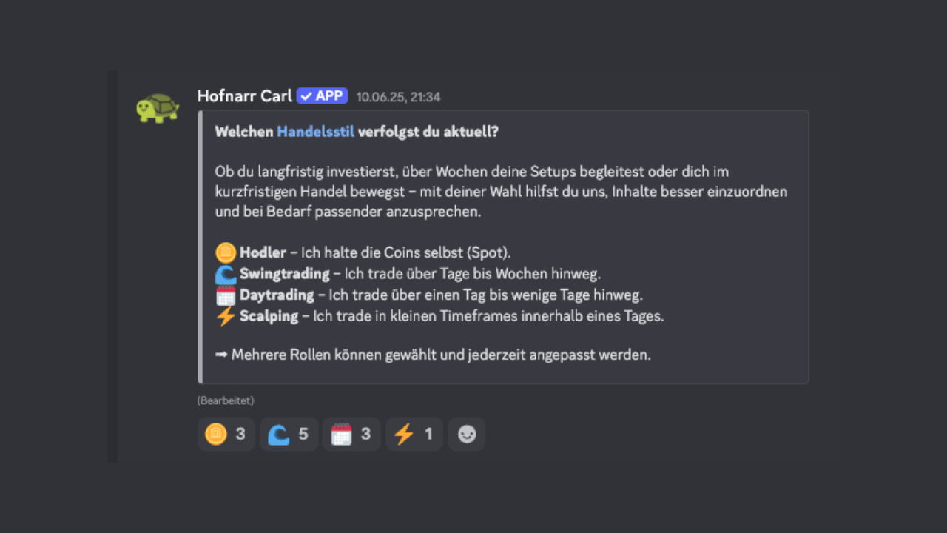Screen dimensions: 947x533
Task: Click the lightning emoji beside Scalping text
Action: pos(226,317)
